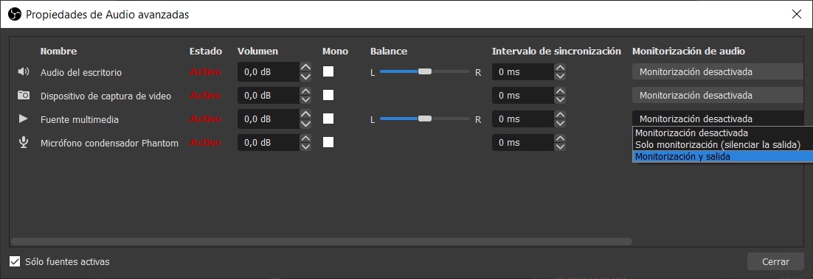Click volume field of Micrófono condensador Phantom
The image size is (813, 279).
tap(268, 142)
